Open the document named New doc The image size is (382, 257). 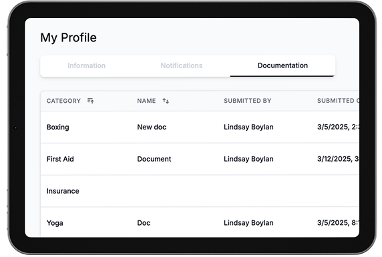[152, 127]
